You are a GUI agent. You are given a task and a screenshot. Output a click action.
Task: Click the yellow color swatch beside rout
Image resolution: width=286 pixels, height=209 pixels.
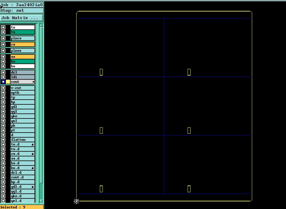coord(8,82)
